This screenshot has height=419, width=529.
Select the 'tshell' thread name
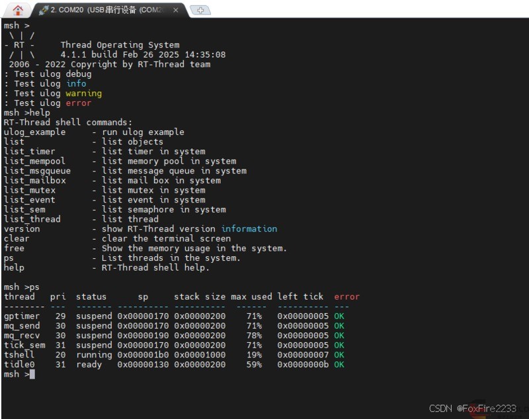point(19,355)
